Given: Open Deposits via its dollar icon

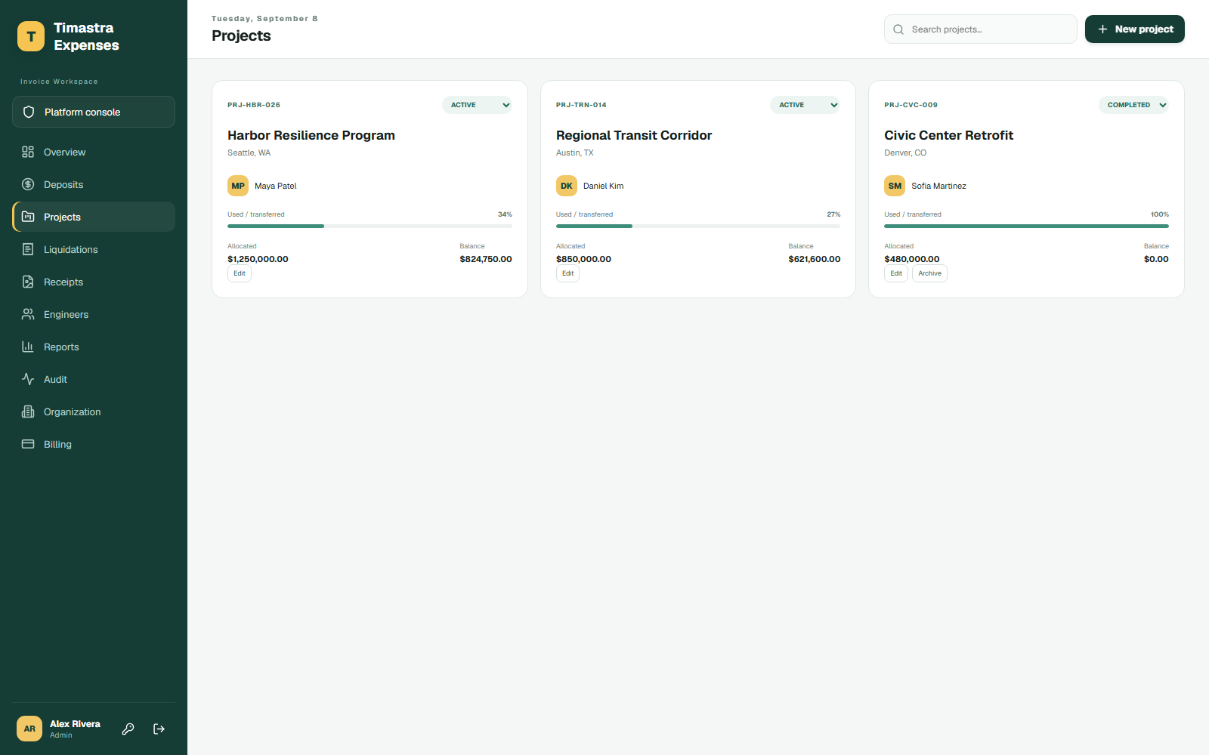Looking at the screenshot, I should [28, 184].
